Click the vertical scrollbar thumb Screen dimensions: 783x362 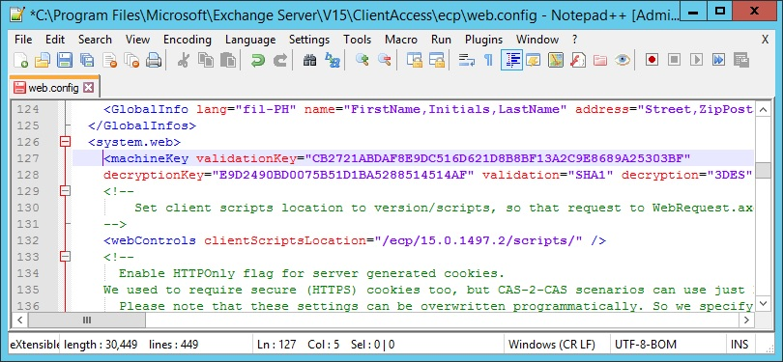click(764, 170)
